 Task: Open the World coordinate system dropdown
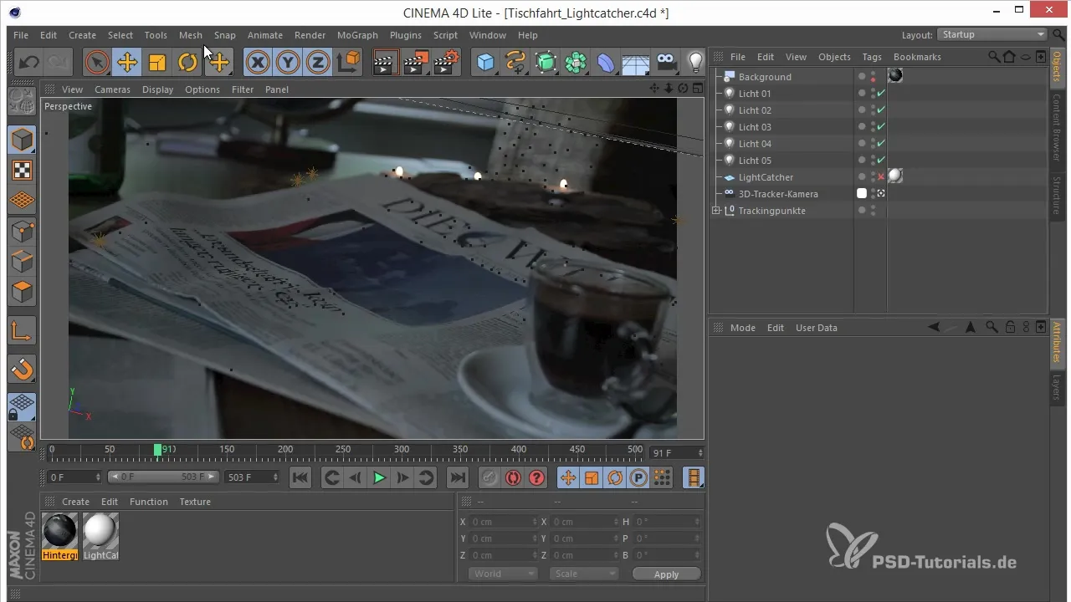pyautogui.click(x=503, y=574)
